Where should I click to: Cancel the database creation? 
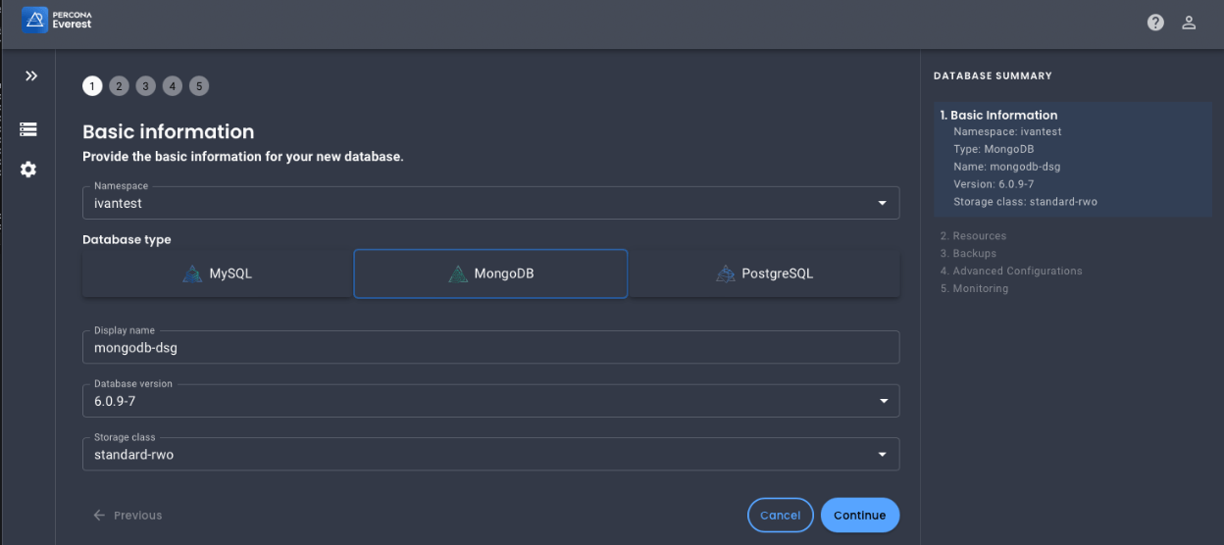[780, 515]
